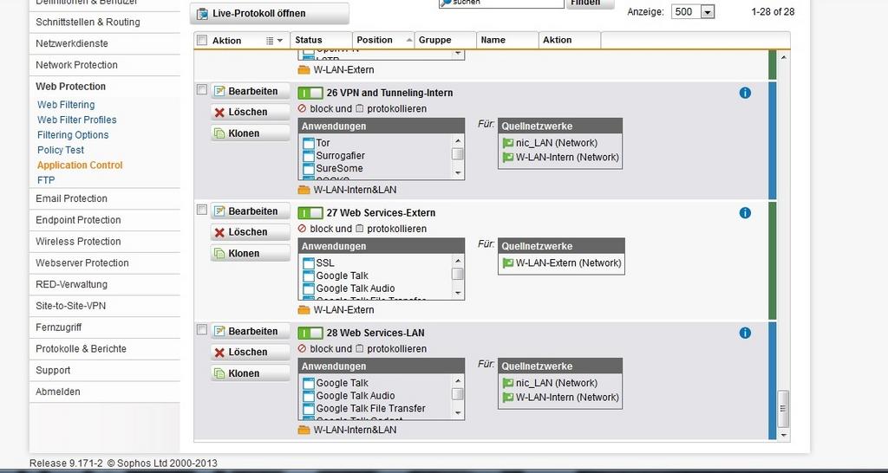Click W-LAN-Extern folder icon under rule 27
Viewport: 888px width, 473px height.
pos(304,309)
